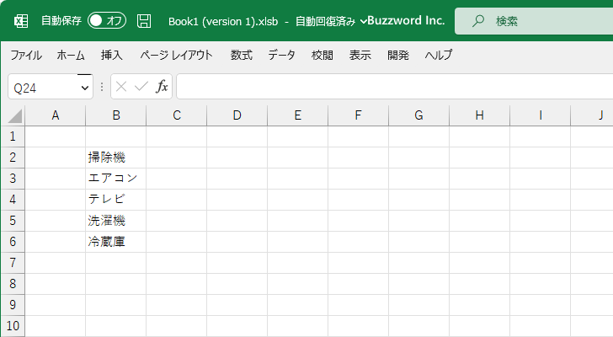Viewport: 613px width, 337px height.
Task: Select column D header
Action: [237, 115]
